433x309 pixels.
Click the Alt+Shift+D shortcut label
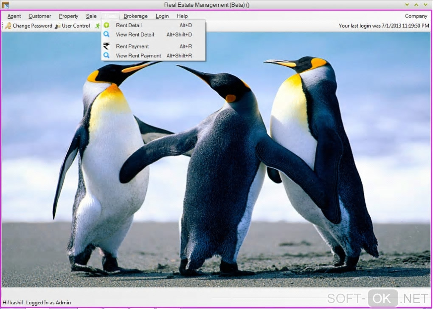click(x=179, y=34)
